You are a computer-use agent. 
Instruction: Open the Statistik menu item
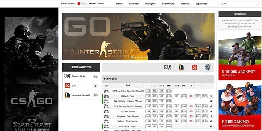click(x=185, y=4)
